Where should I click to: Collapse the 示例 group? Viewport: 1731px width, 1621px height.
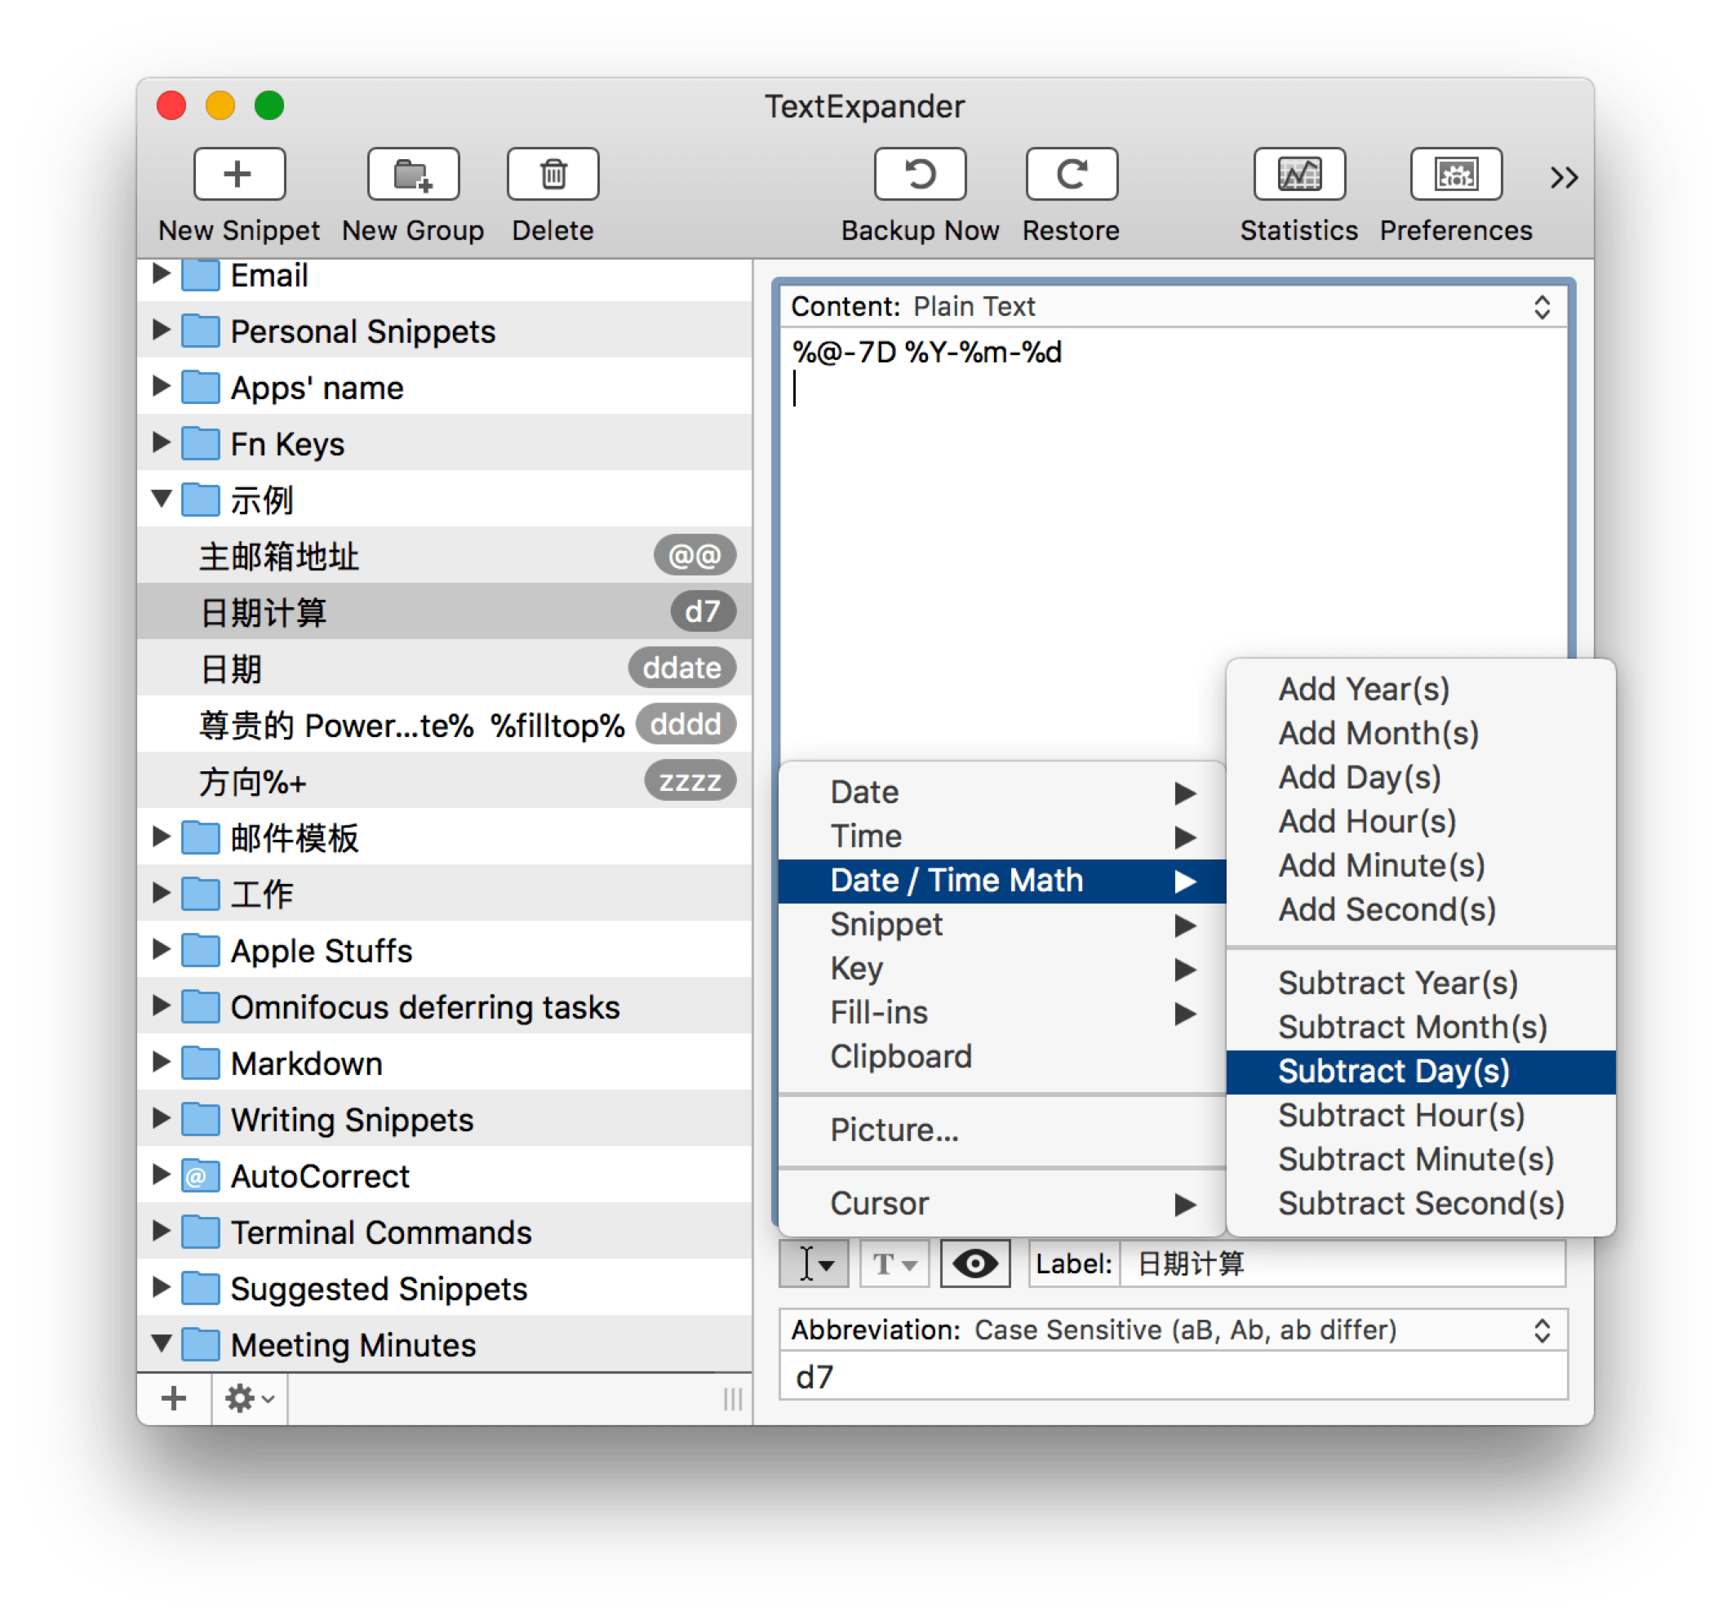[161, 499]
